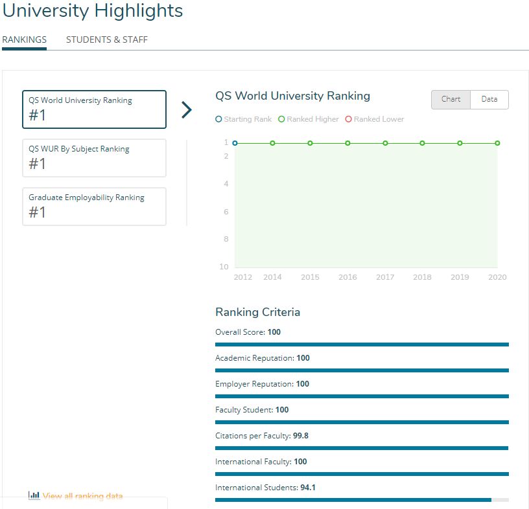Click the y-axis label 6
This screenshot has width=529, height=509.
click(x=226, y=212)
